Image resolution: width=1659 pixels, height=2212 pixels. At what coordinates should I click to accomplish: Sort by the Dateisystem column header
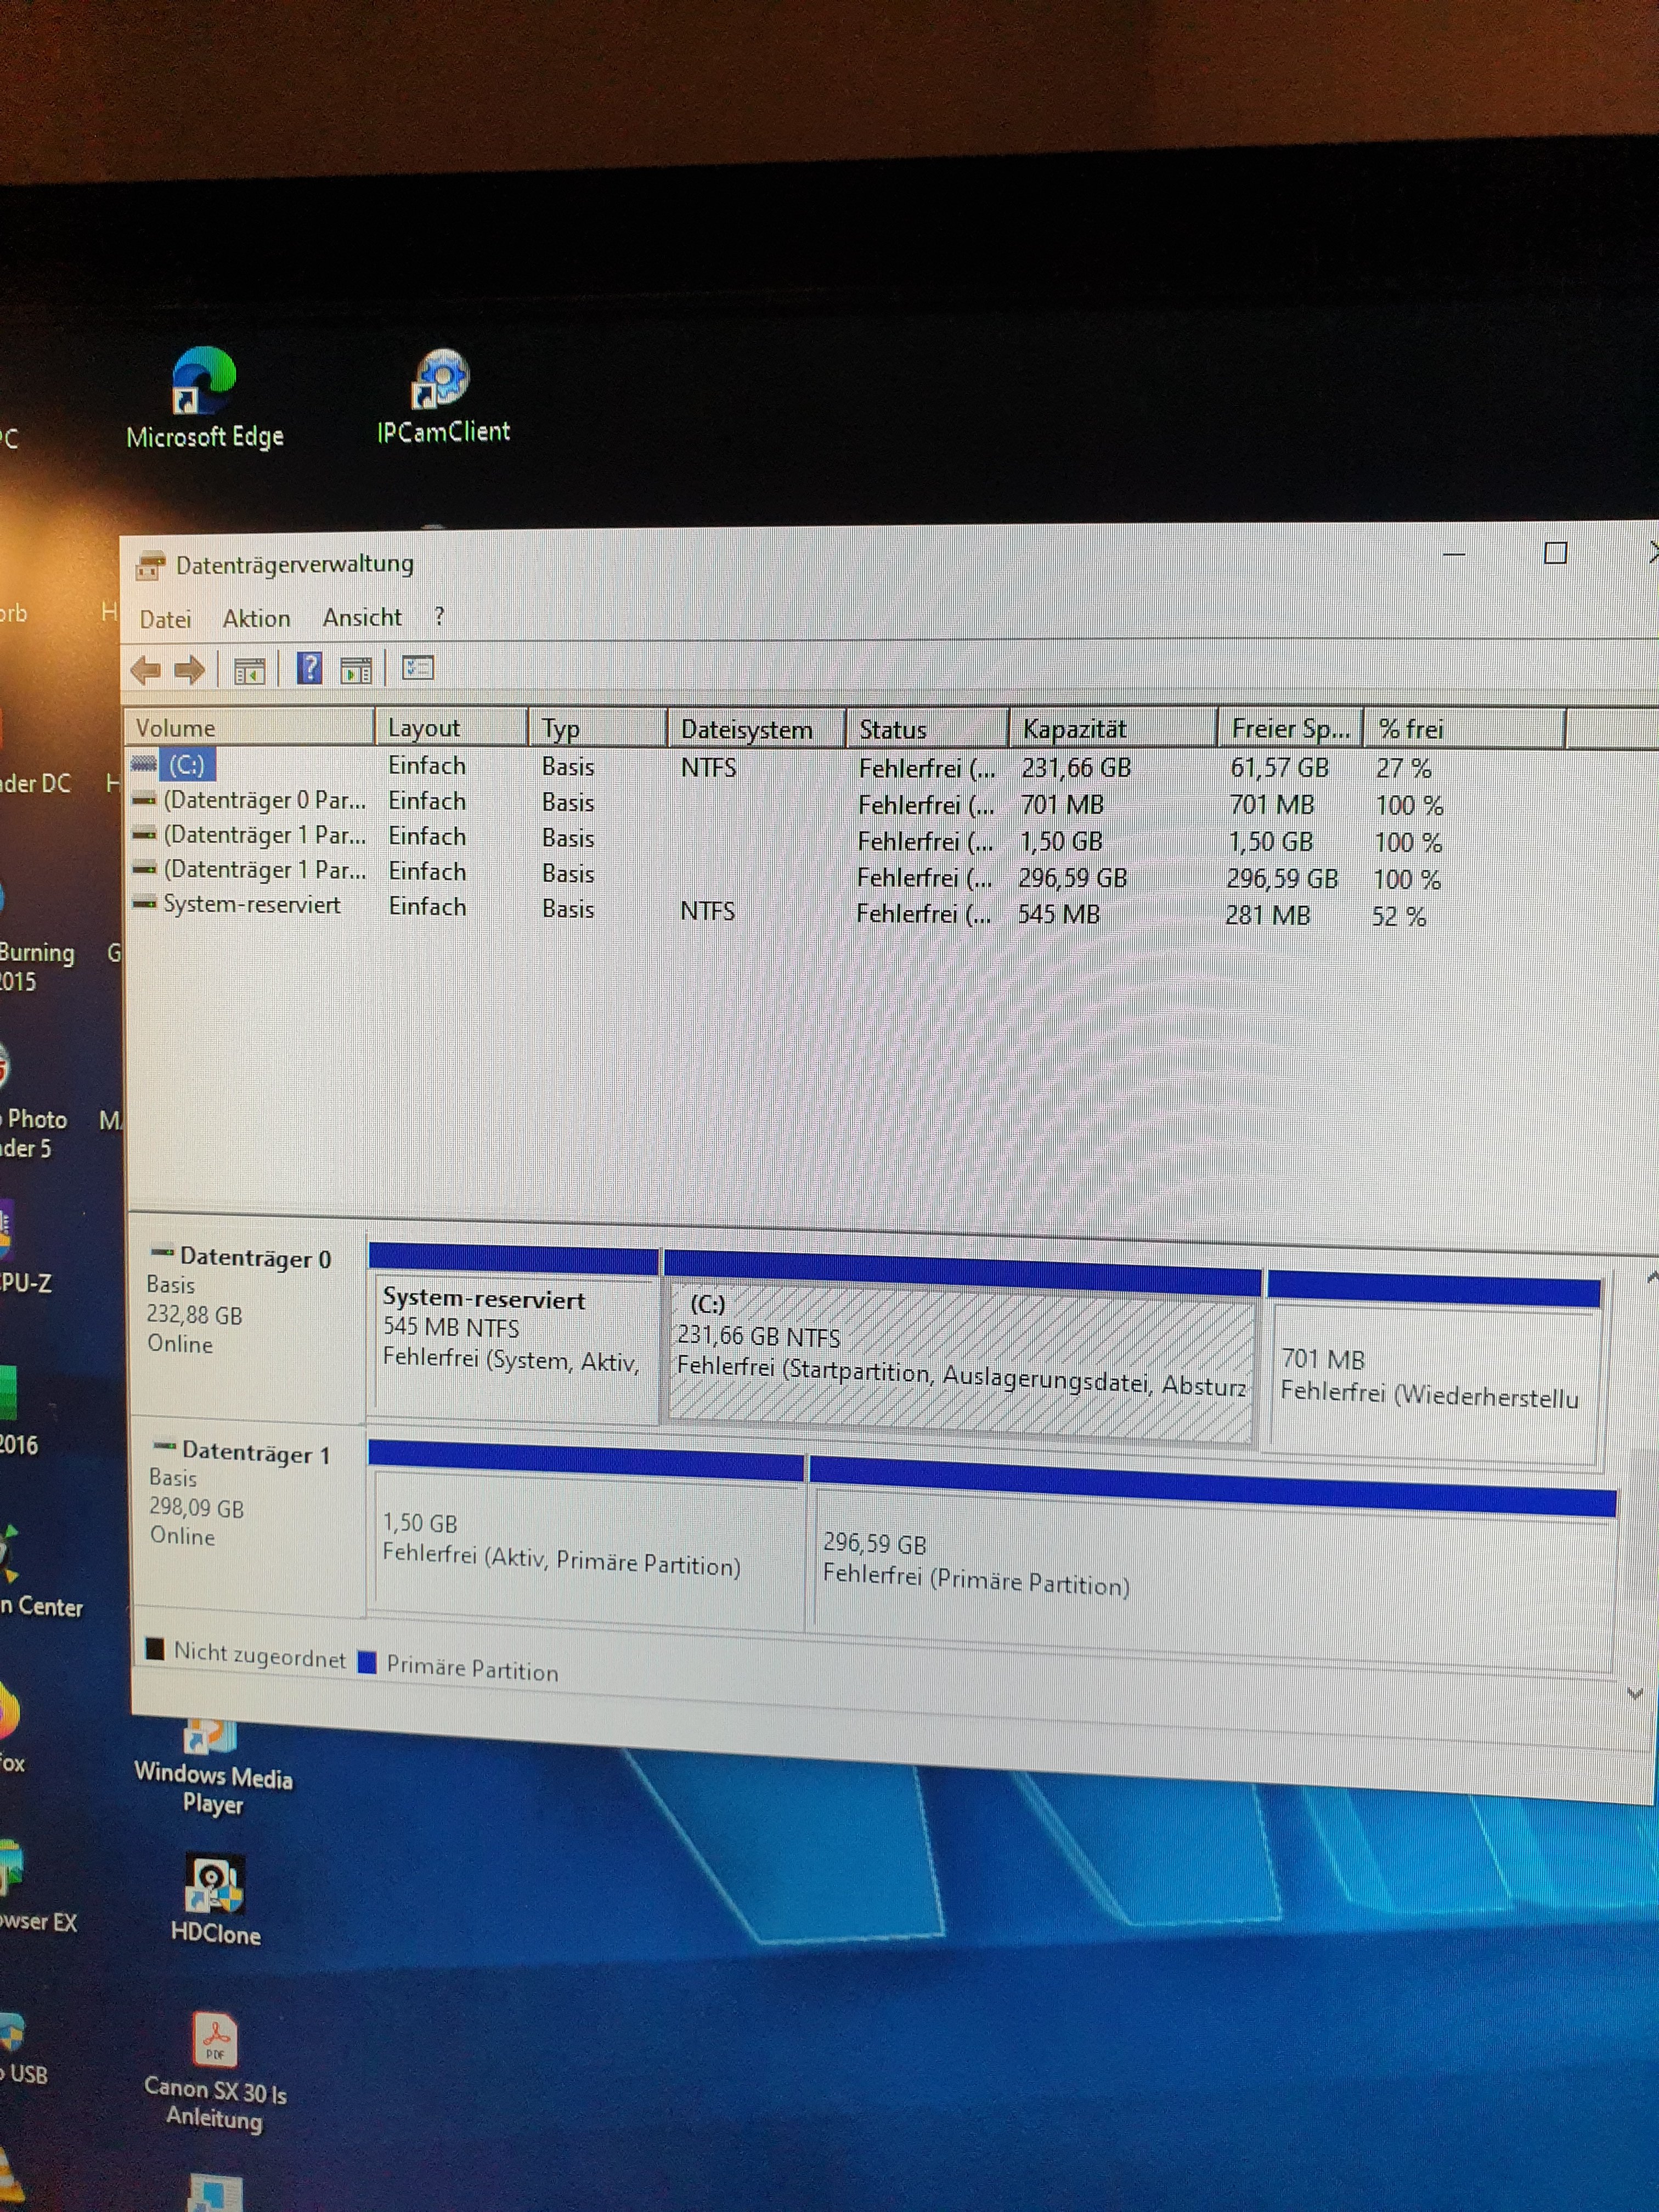(x=746, y=730)
